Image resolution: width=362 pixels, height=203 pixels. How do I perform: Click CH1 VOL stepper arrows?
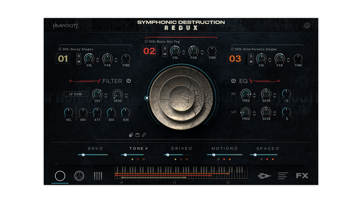(x=97, y=60)
